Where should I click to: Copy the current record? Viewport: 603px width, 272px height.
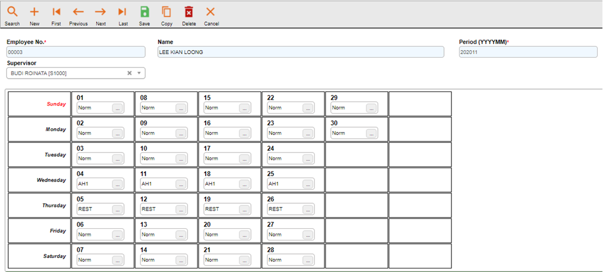click(x=167, y=12)
